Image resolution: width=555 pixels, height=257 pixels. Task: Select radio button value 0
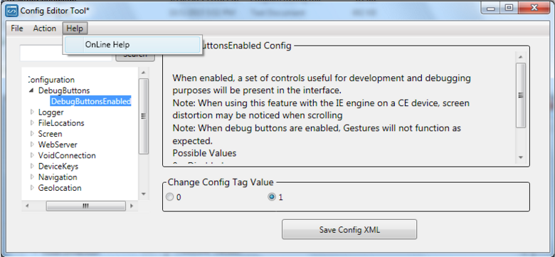pos(170,197)
